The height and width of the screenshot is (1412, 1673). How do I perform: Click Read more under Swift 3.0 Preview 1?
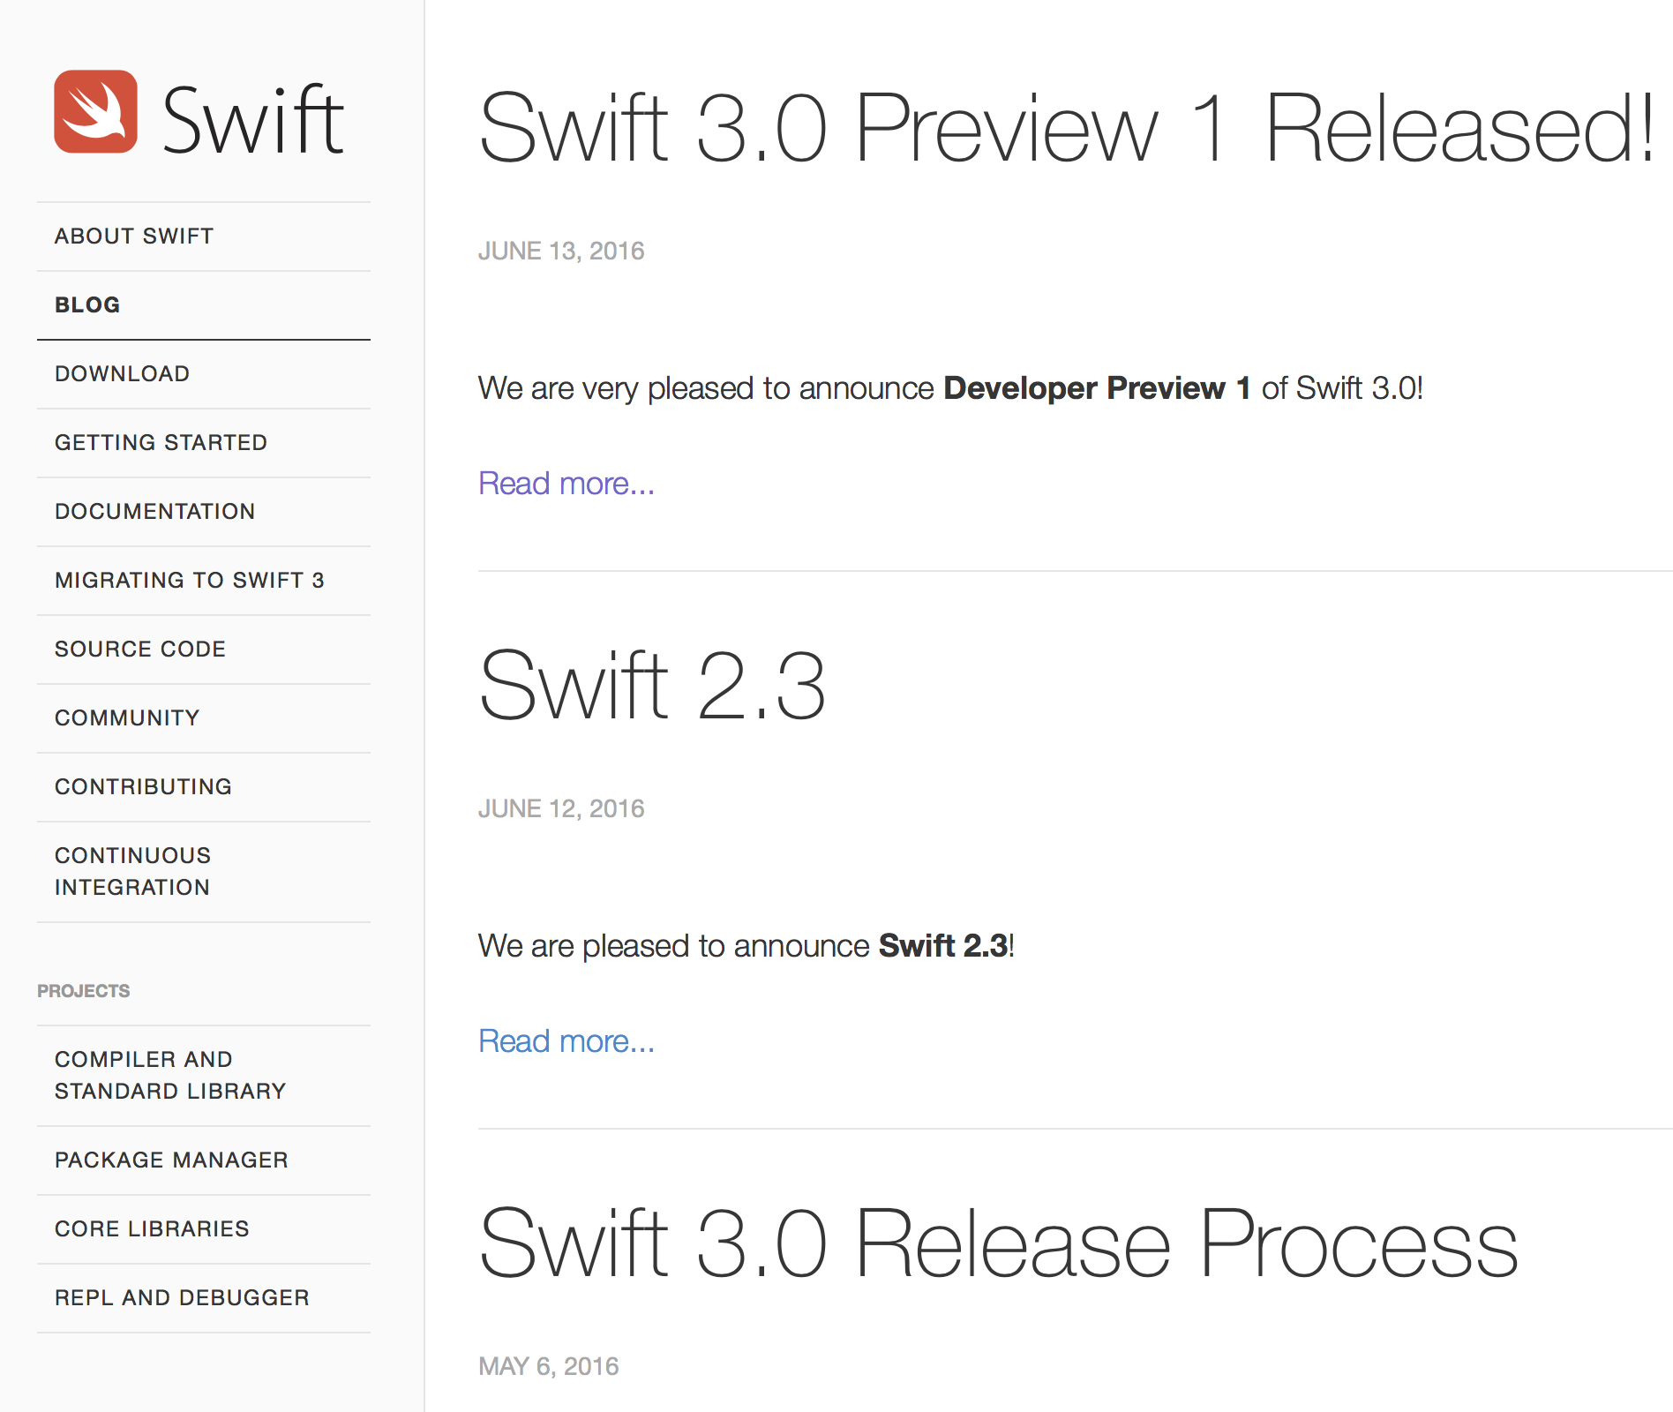(x=566, y=484)
